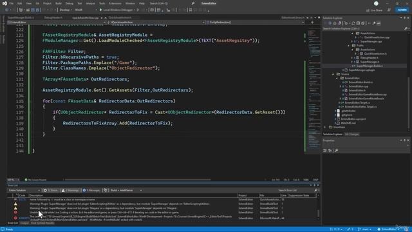Open the Tools menu

pyautogui.click(x=102, y=3)
